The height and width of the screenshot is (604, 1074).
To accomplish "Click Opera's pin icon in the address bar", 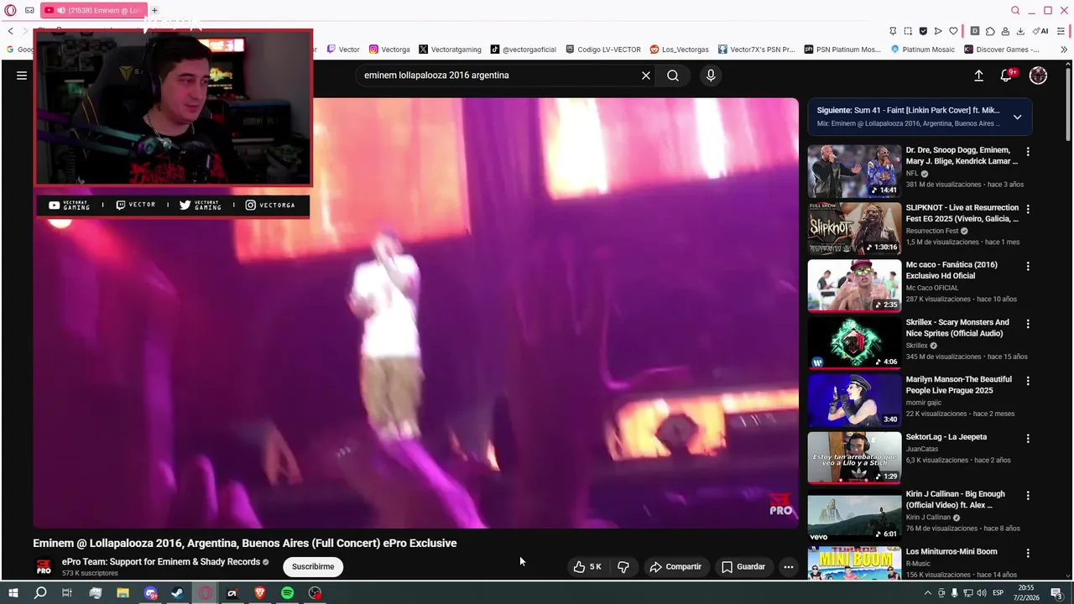I will (893, 31).
